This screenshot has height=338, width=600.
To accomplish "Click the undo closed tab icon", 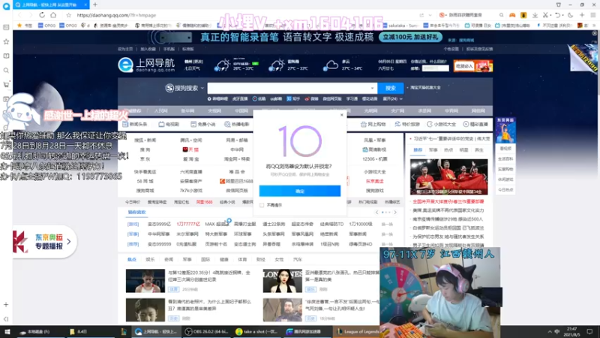I will (557, 15).
